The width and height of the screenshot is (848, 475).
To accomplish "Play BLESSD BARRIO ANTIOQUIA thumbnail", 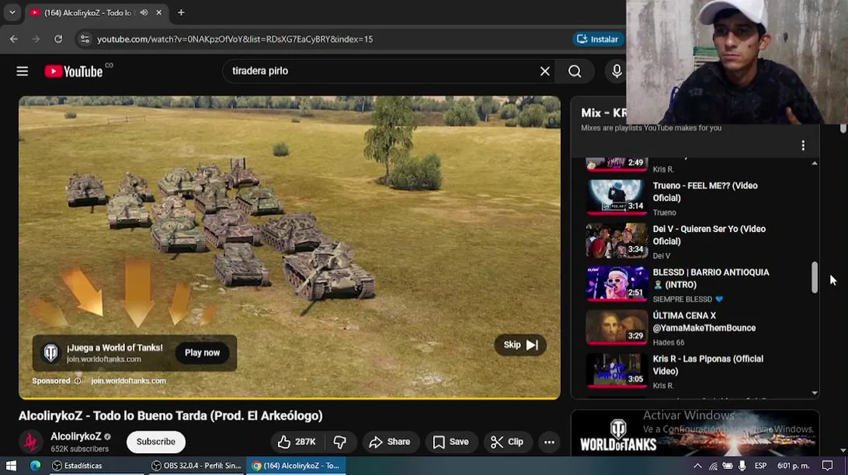I will click(x=616, y=284).
